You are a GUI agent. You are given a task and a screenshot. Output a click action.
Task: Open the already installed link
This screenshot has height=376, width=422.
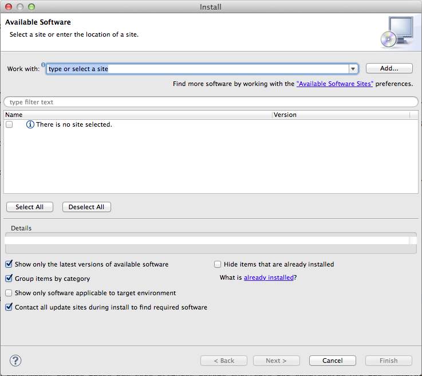pos(269,277)
